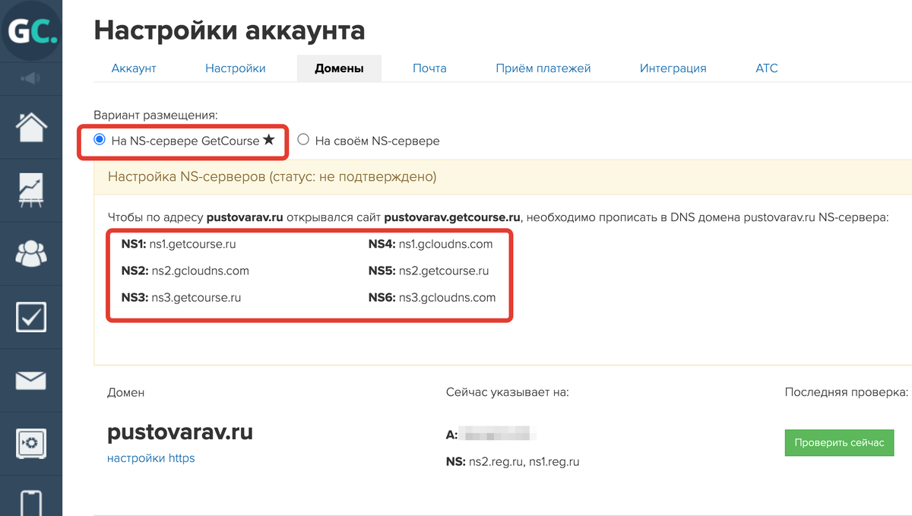The height and width of the screenshot is (516, 912).
Task: Click the GetCourse GC logo
Action: (x=31, y=31)
